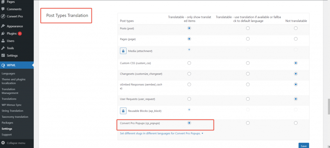
Task: Click the lock icon beside Reusable Blocks
Action: coord(123,111)
